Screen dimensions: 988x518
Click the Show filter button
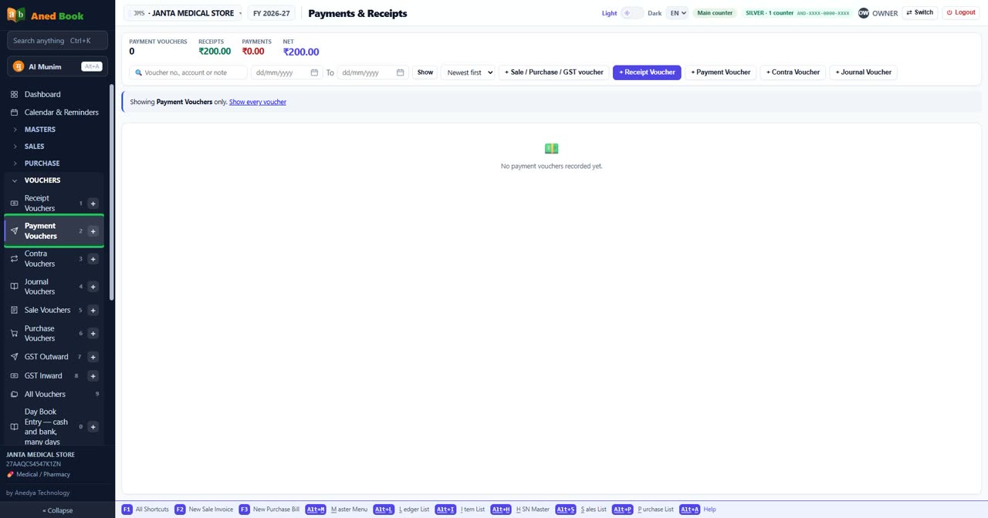pos(425,72)
